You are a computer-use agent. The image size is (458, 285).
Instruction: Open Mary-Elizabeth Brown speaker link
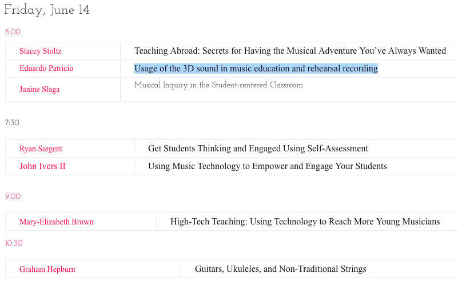pos(57,222)
